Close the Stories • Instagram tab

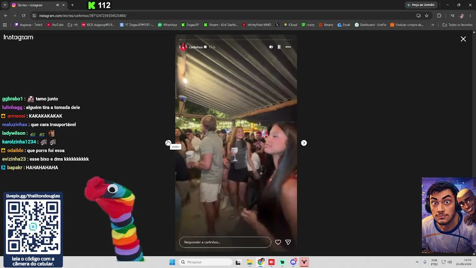click(63, 5)
